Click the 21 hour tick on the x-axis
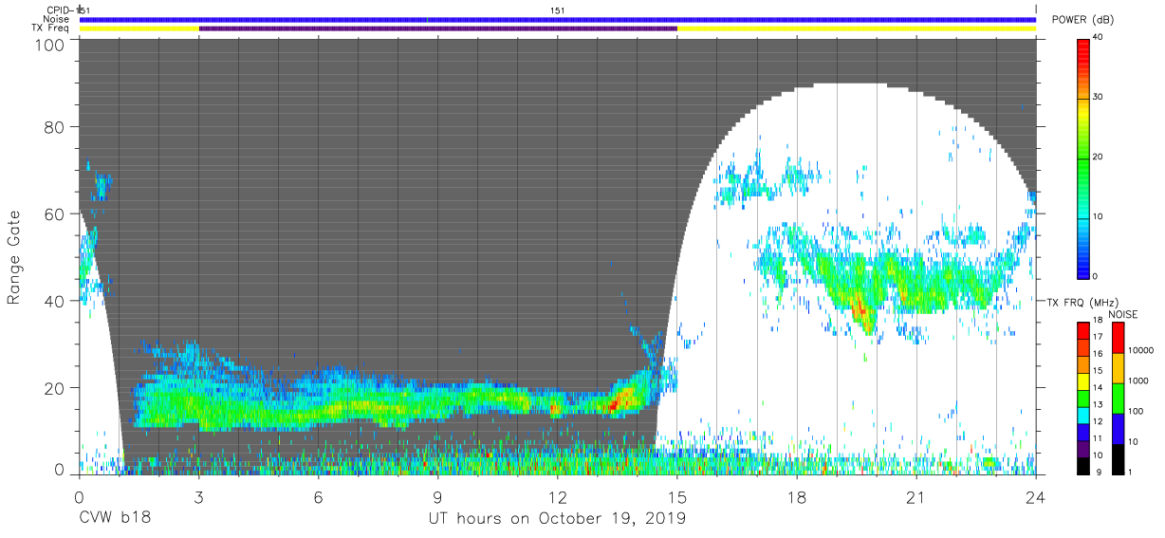The width and height of the screenshot is (1165, 538). tap(916, 497)
